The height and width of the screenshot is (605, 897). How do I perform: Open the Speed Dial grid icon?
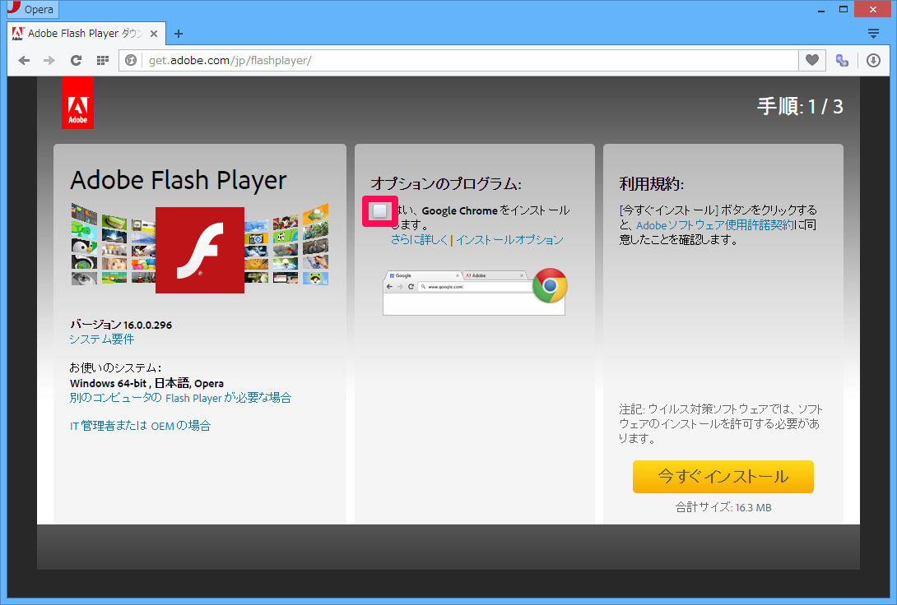[x=102, y=60]
